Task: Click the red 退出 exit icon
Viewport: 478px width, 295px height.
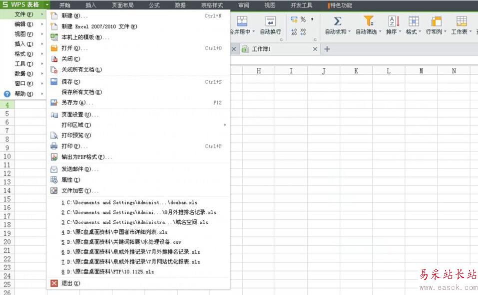Action: click(54, 283)
